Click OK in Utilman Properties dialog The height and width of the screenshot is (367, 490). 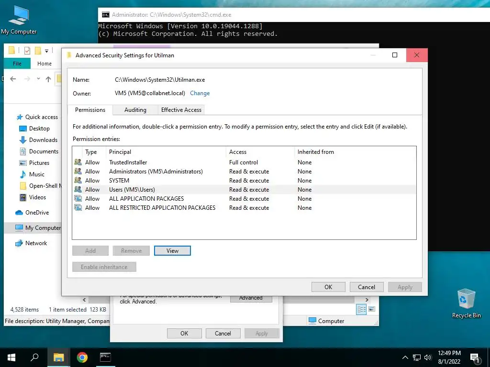[184, 333]
